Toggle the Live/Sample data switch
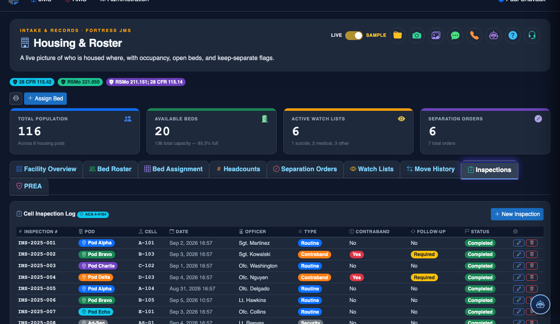The width and height of the screenshot is (560, 324). 354,35
